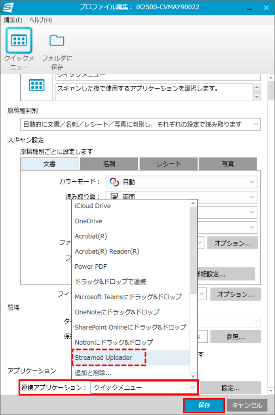Switch to the 名刺 tab
This screenshot has width=275, height=415.
109,164
